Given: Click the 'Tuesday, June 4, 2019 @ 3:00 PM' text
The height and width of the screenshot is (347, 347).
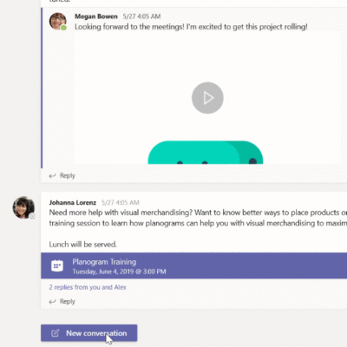Looking at the screenshot, I should tap(119, 272).
